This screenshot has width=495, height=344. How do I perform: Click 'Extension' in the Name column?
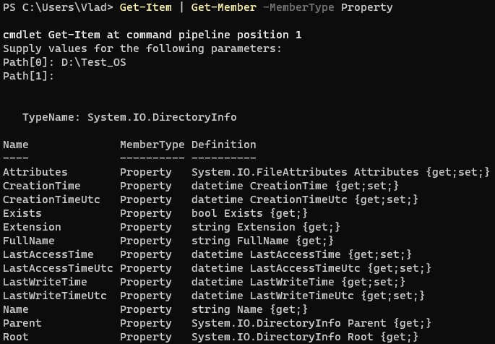coord(32,227)
